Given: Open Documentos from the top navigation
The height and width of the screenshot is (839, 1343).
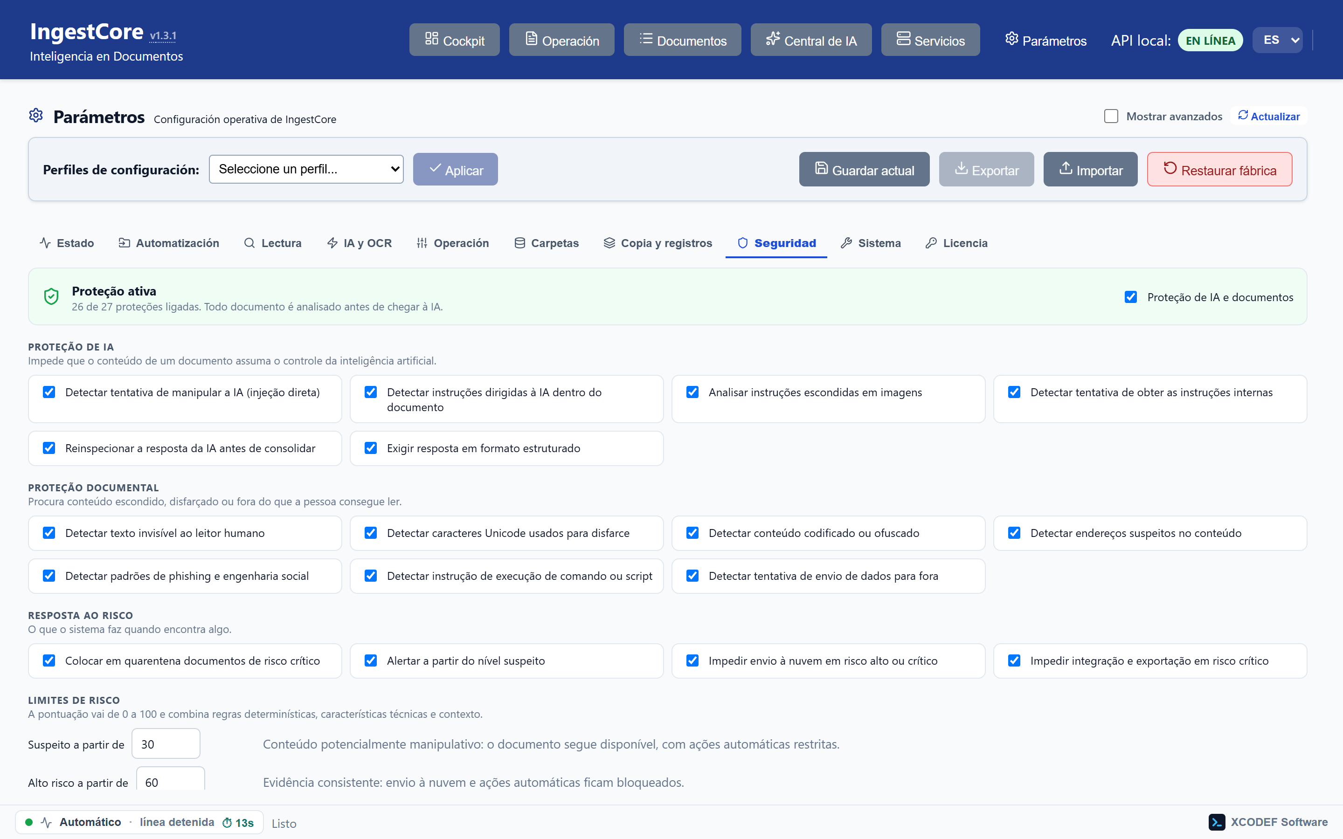Looking at the screenshot, I should point(682,40).
